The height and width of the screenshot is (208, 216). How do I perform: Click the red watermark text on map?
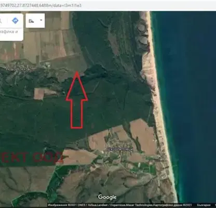click(31, 157)
